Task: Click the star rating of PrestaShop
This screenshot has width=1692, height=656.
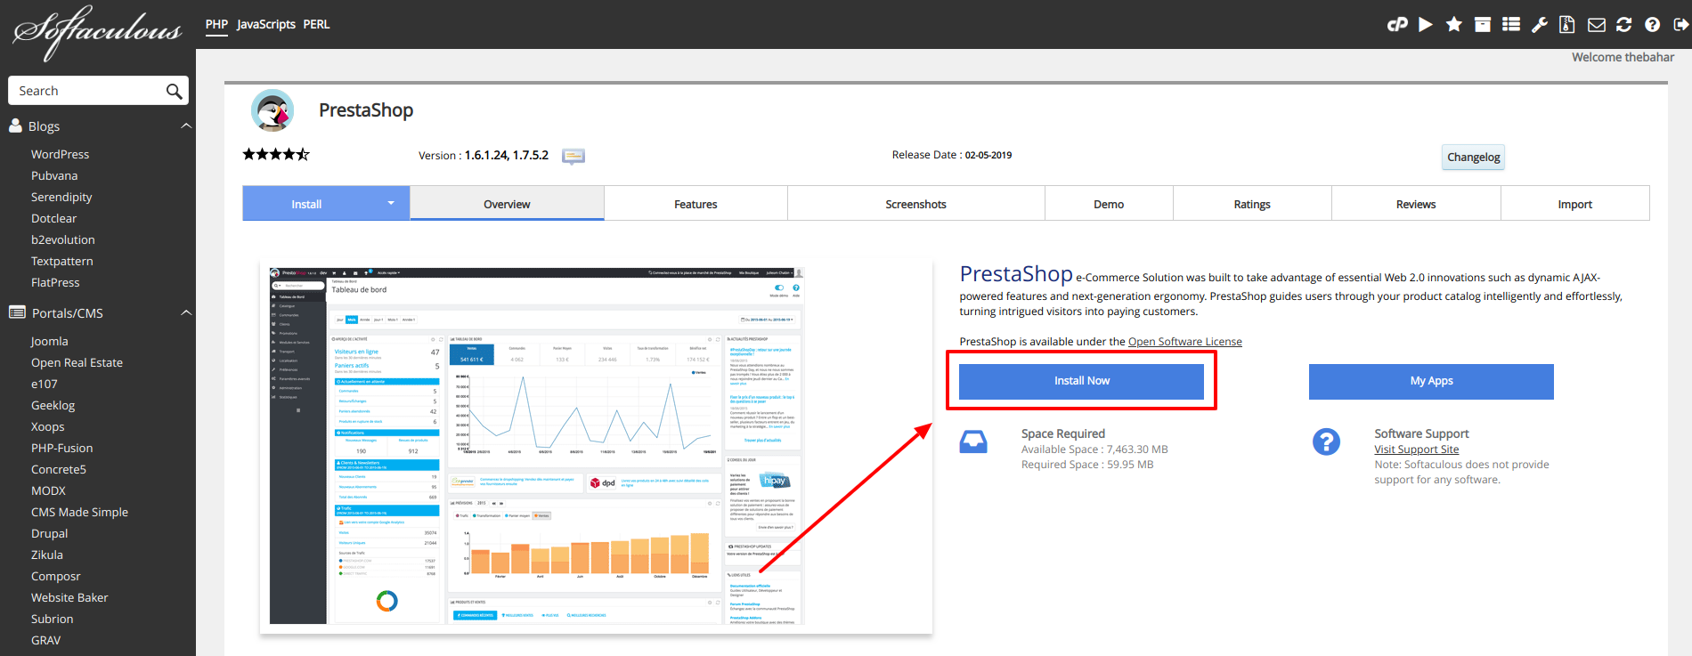Action: pyautogui.click(x=276, y=154)
